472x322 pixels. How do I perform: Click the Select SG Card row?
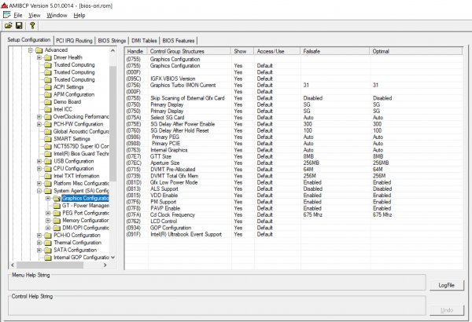pos(293,118)
